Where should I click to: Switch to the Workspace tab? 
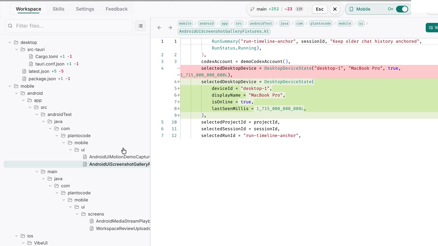(28, 9)
